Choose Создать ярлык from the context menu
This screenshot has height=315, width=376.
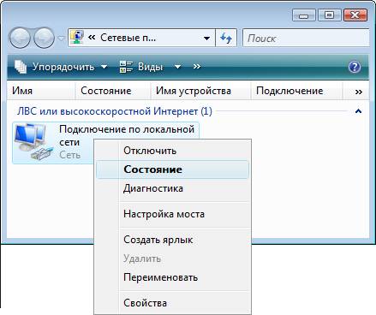[173, 240]
